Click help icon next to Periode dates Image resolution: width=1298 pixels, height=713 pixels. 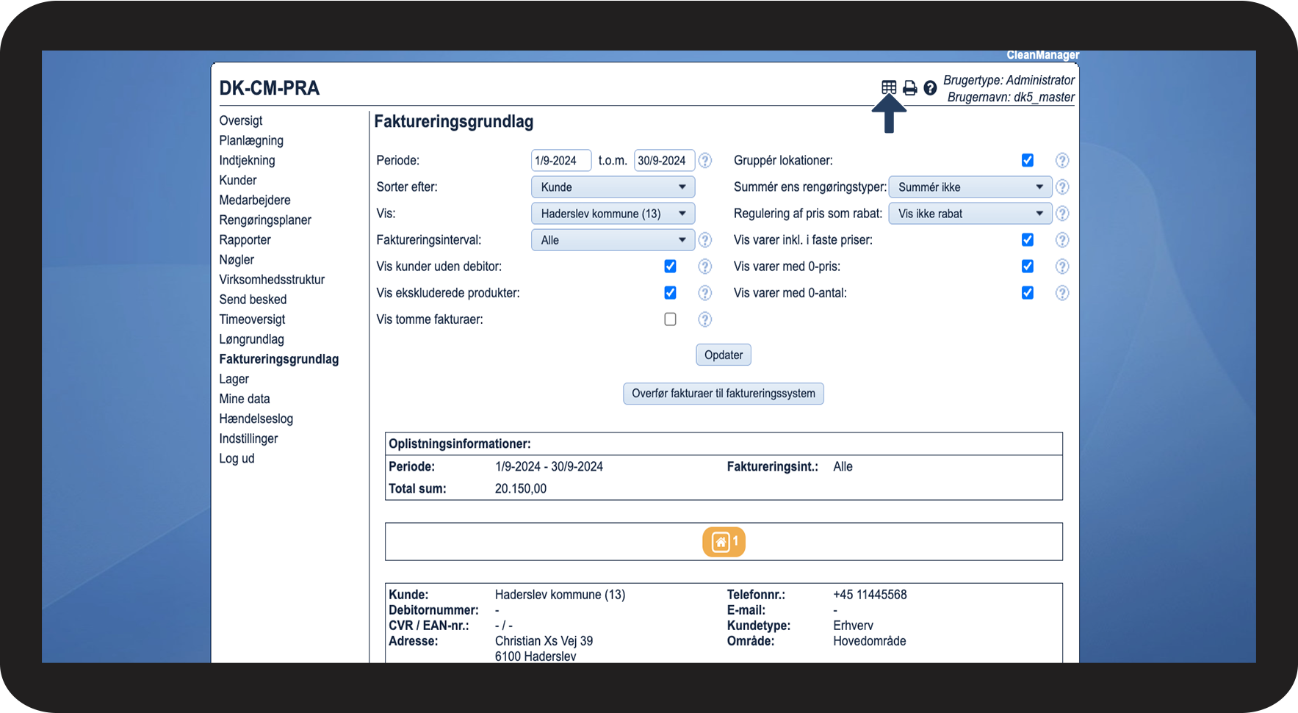click(x=704, y=160)
